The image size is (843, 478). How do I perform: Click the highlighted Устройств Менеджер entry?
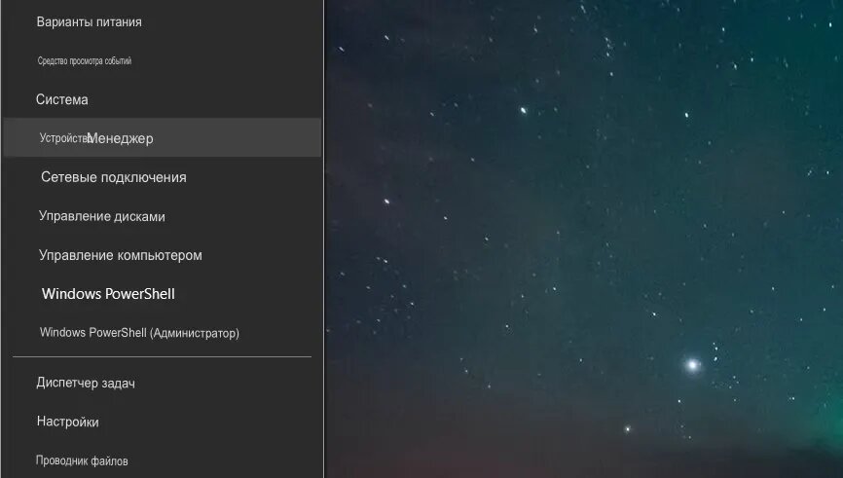(x=162, y=137)
